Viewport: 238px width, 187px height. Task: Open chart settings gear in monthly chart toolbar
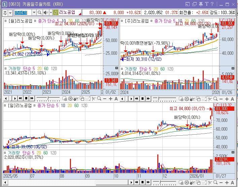click(x=70, y=99)
